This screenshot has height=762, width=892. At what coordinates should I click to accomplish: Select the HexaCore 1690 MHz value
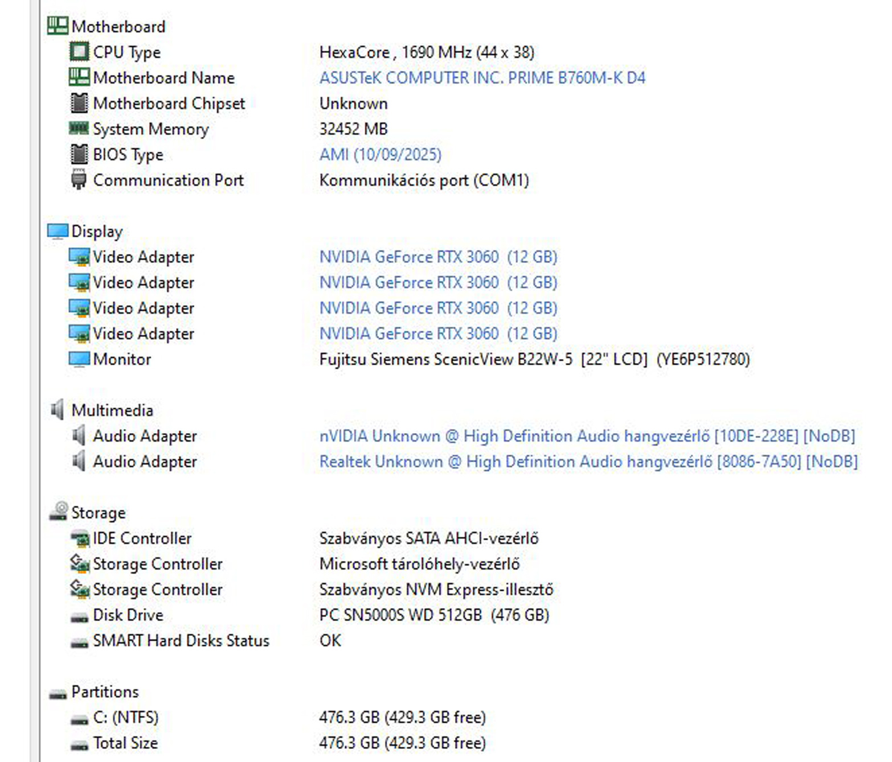427,52
